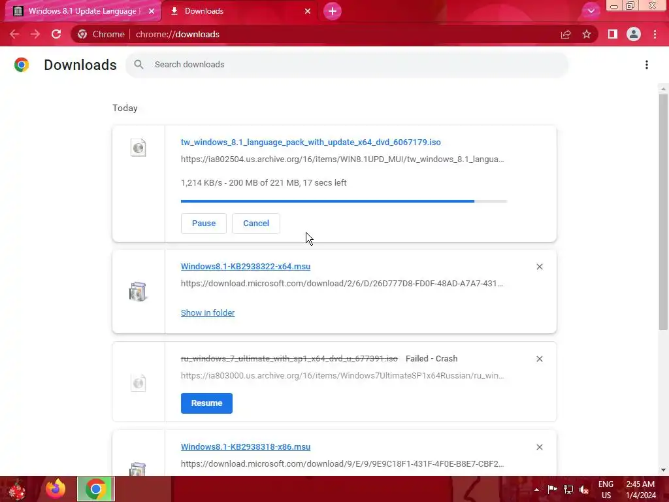The image size is (669, 502).
Task: Click the file icon of KB2938322-x64.msu
Action: coord(138,292)
